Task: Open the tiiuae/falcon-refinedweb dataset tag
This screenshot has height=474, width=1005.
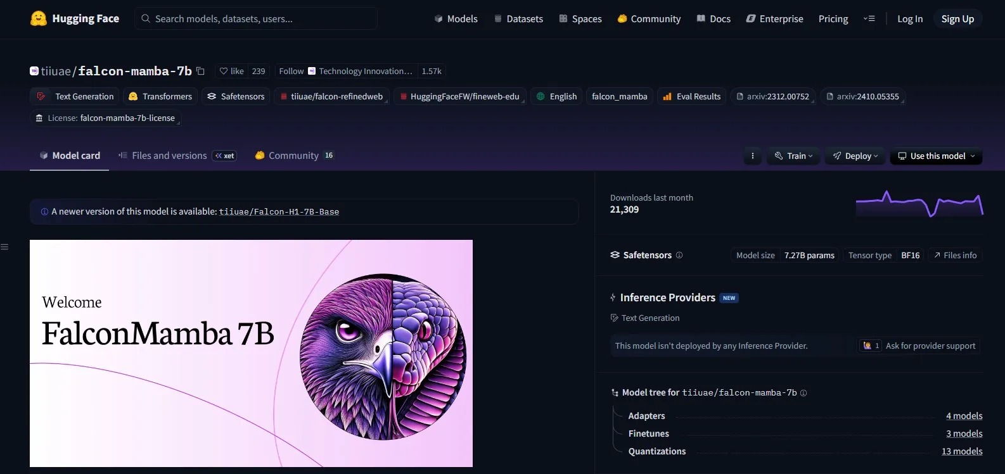Action: [x=331, y=96]
